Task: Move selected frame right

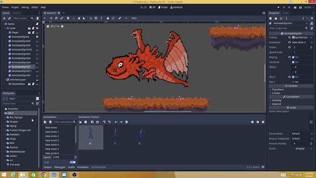Action: 121,122
